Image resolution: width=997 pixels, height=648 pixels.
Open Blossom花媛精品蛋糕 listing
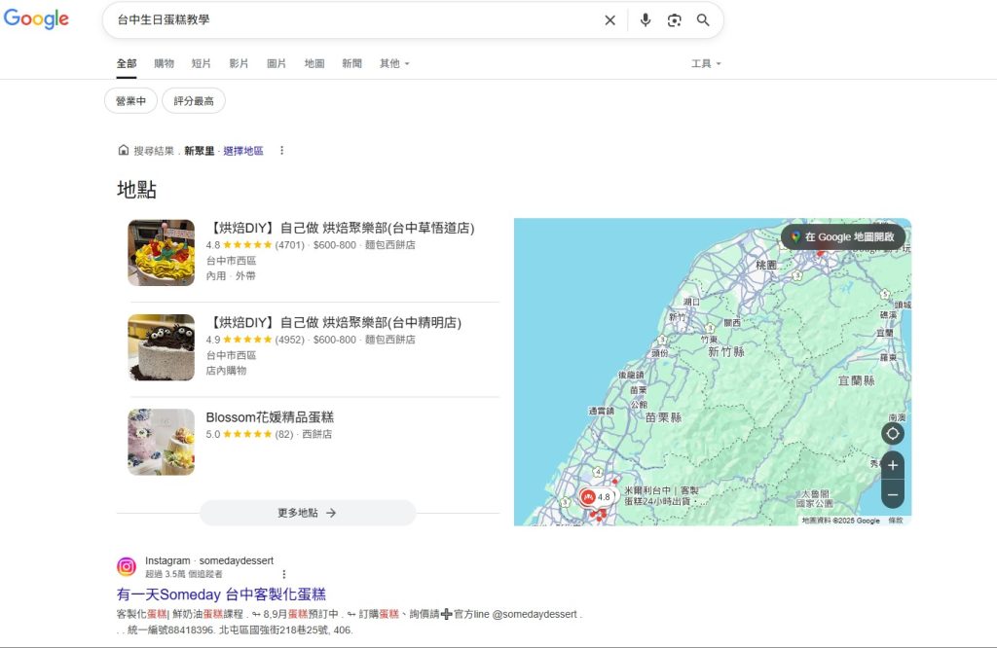(x=270, y=417)
